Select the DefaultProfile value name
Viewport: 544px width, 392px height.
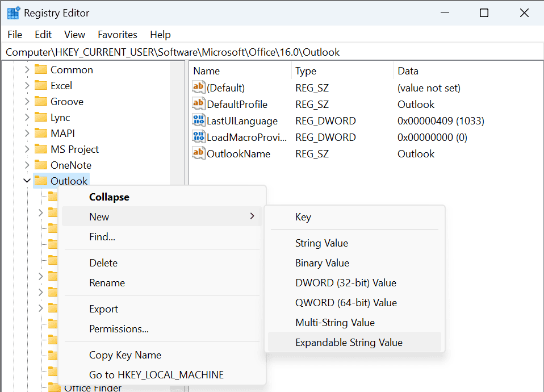[x=237, y=104]
